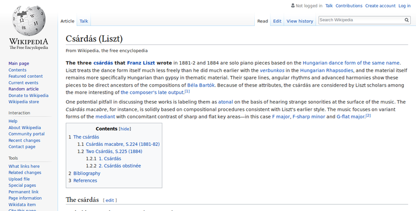Open Recent changes link

[x=24, y=140]
